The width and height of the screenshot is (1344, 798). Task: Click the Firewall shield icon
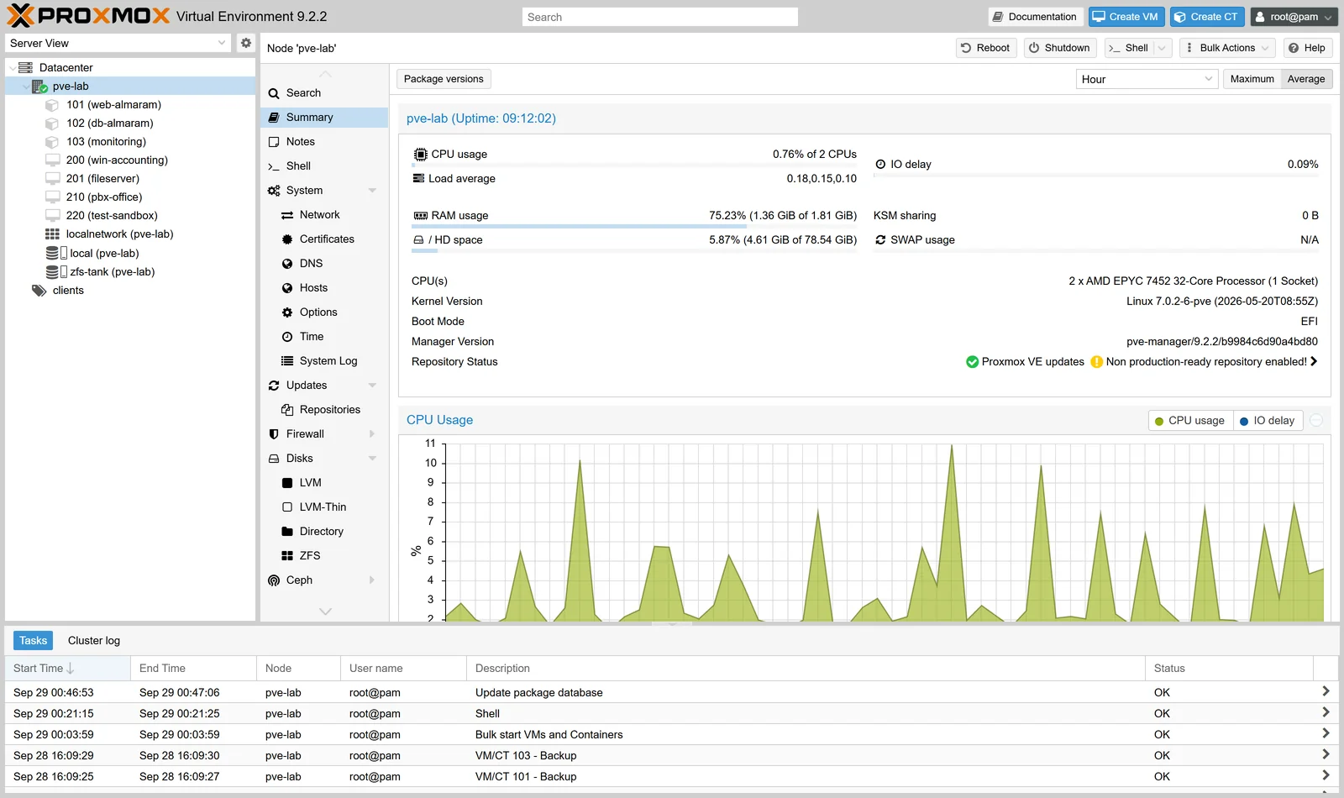point(274,434)
